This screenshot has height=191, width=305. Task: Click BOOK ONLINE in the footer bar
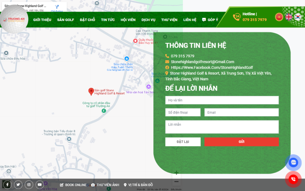(x=73, y=185)
